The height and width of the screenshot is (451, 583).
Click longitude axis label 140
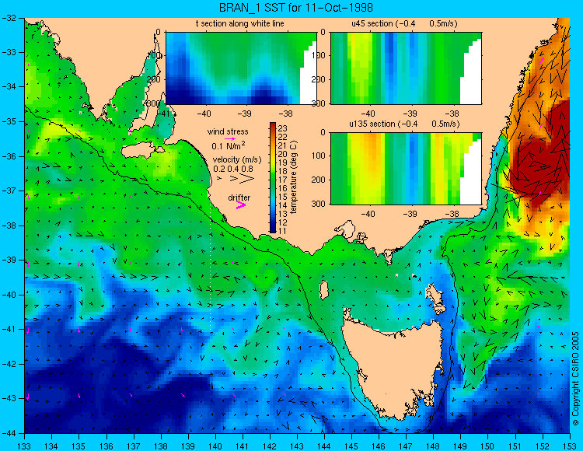(x=215, y=446)
